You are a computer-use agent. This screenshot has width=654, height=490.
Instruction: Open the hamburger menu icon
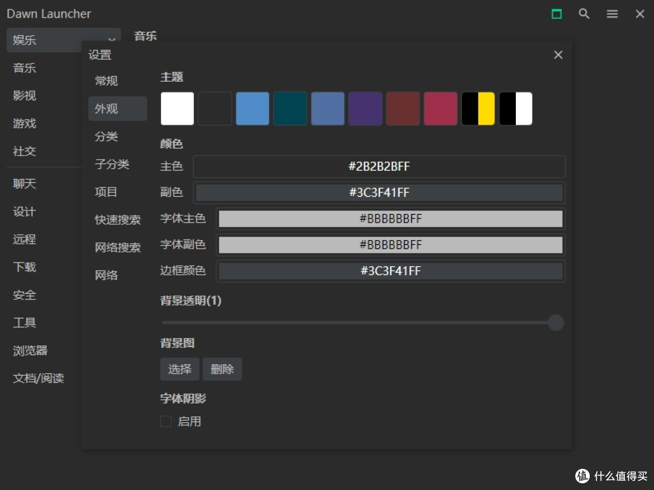612,13
